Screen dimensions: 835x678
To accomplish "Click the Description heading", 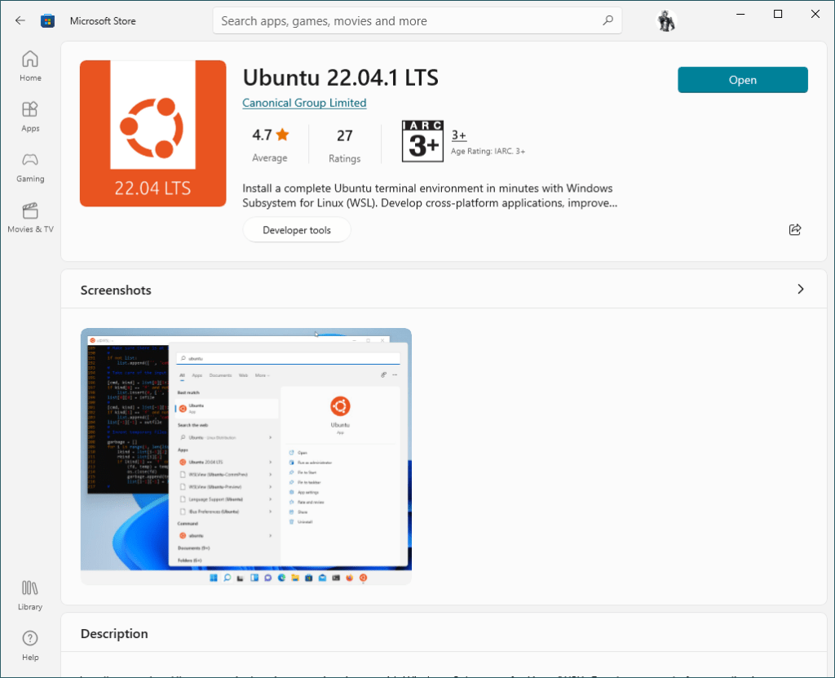I will pyautogui.click(x=114, y=634).
